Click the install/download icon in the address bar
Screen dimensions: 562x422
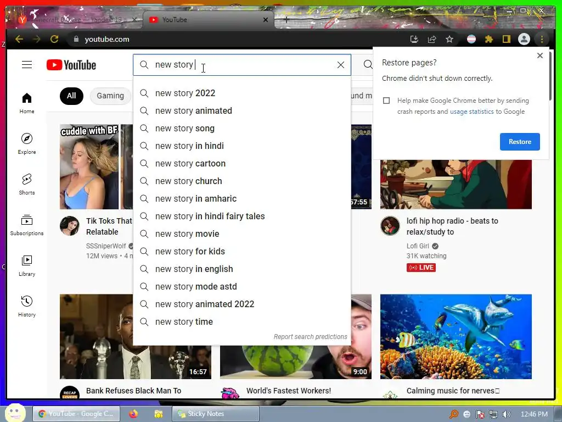click(414, 39)
